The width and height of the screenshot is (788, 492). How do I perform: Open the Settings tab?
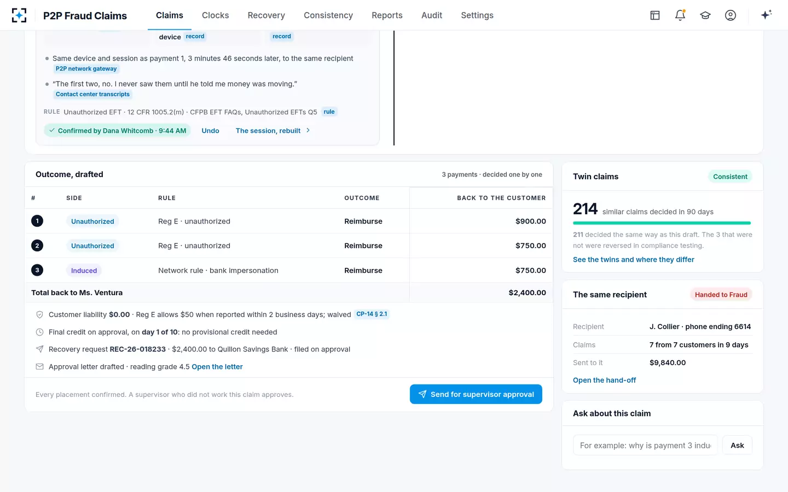pyautogui.click(x=477, y=15)
